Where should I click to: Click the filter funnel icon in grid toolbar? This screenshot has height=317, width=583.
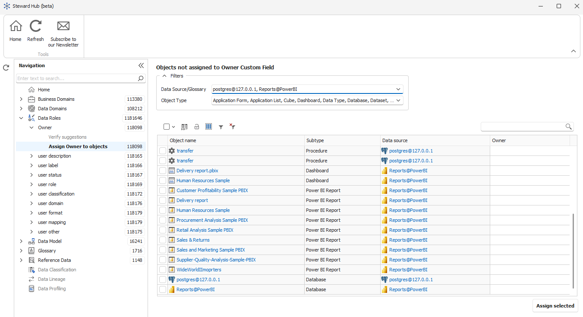pyautogui.click(x=221, y=127)
